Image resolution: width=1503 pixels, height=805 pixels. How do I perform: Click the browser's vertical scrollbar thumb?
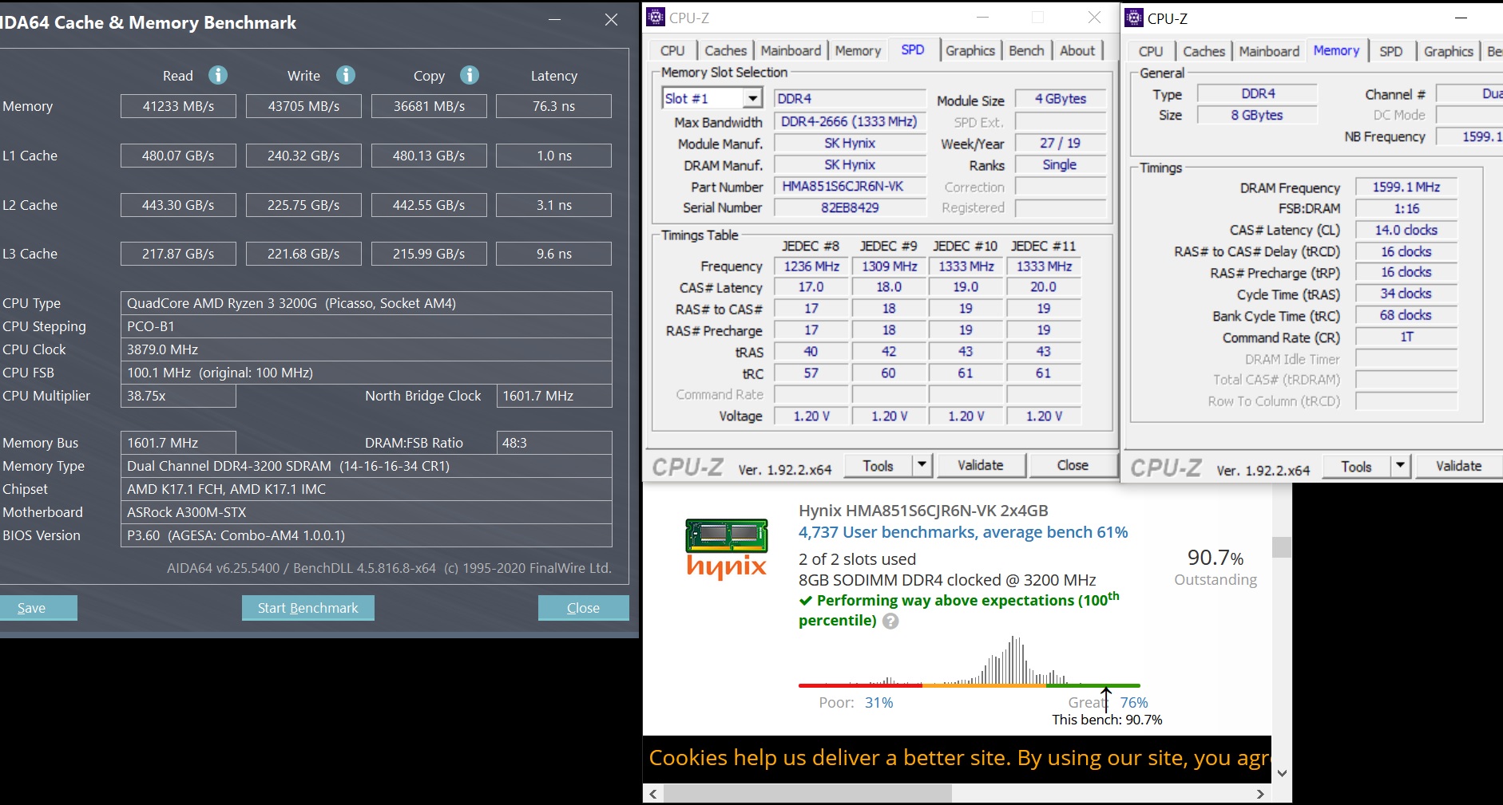point(1282,547)
